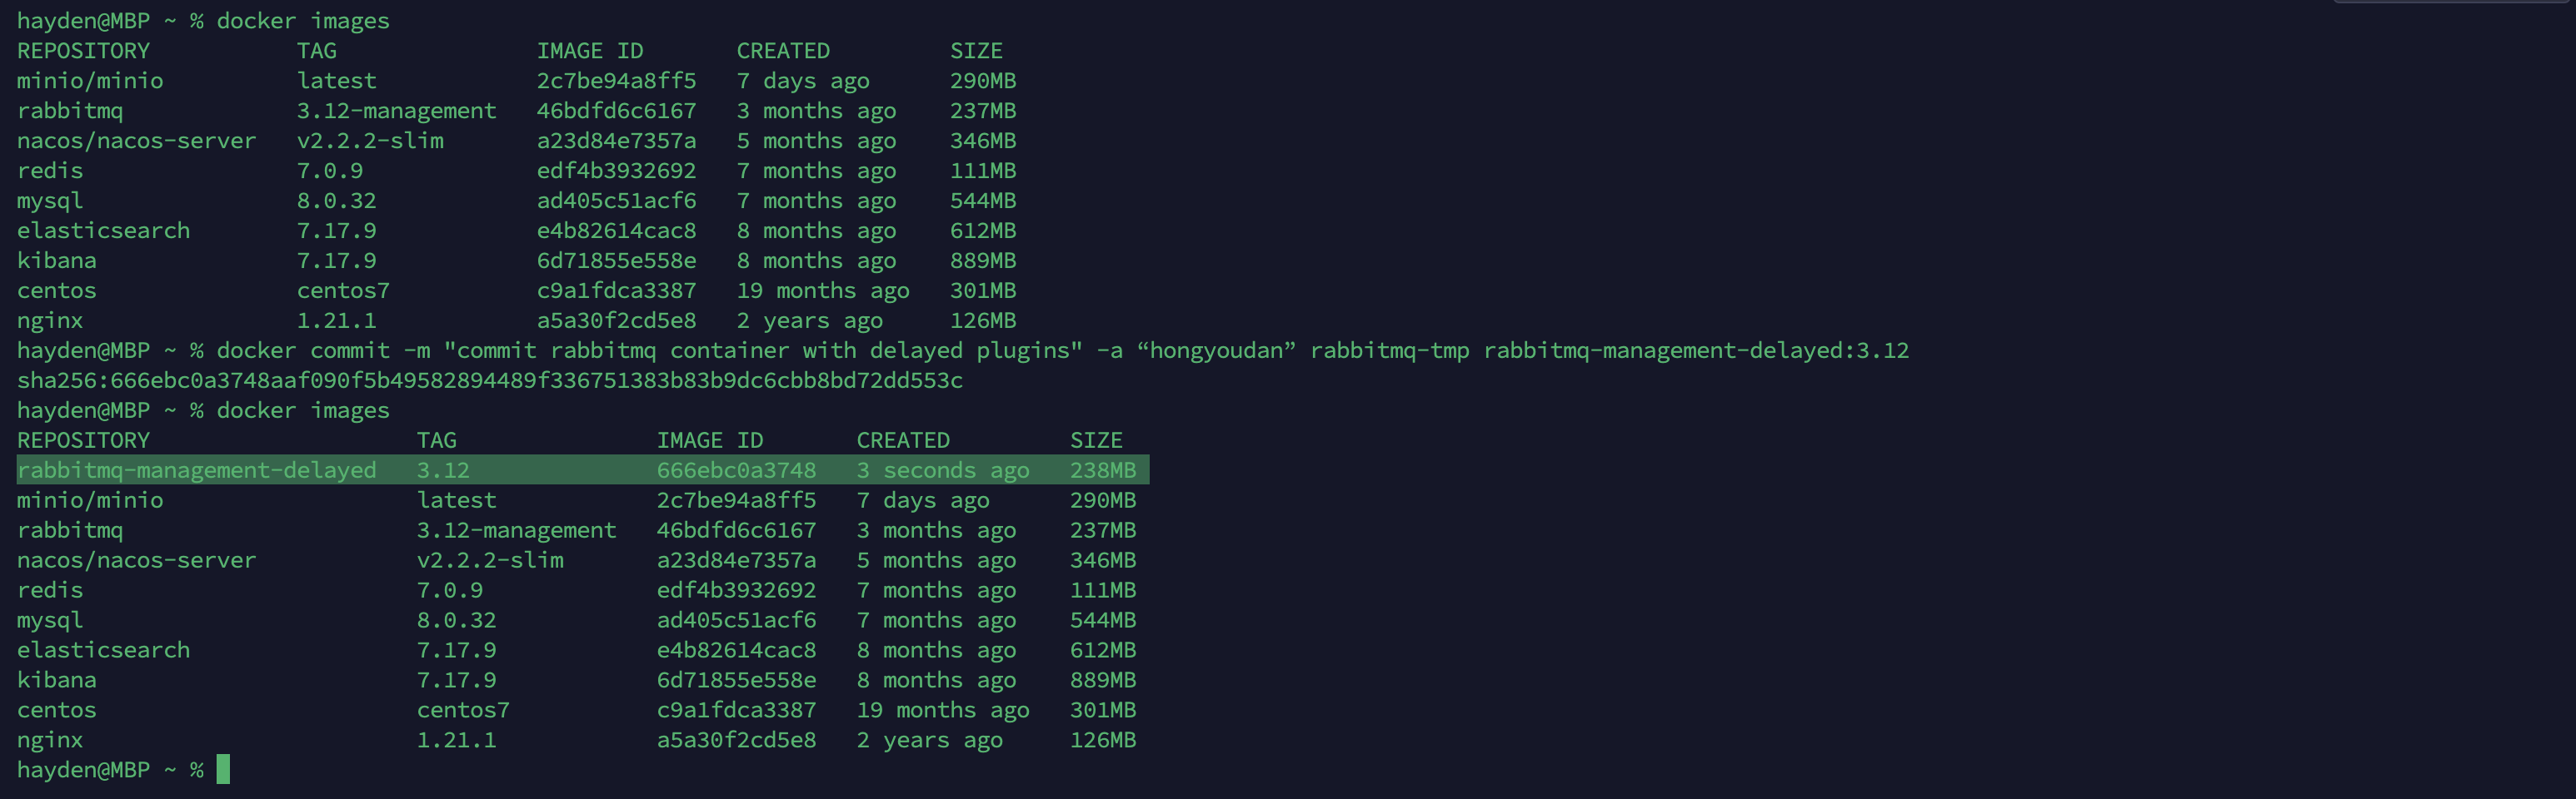Click nacos/nacos-server in the first image listing
This screenshot has width=2576, height=799.
(x=136, y=141)
